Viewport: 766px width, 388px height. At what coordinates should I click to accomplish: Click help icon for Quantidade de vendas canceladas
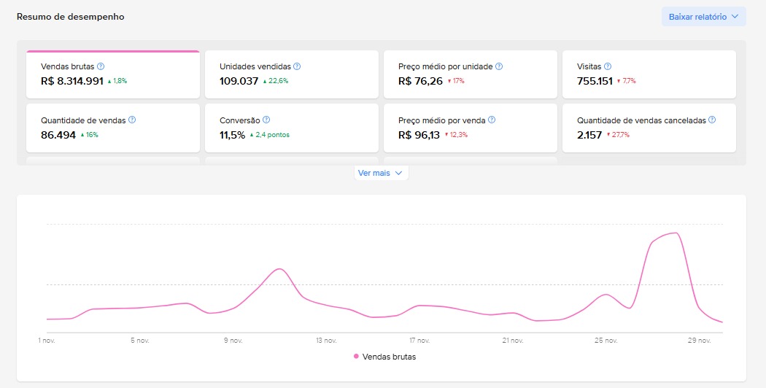tap(712, 120)
